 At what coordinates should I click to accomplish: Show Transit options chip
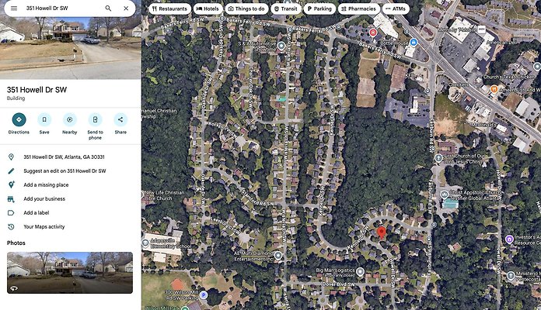[286, 9]
